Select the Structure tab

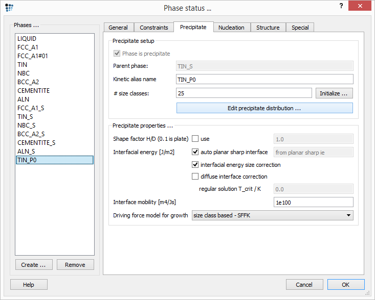point(268,28)
